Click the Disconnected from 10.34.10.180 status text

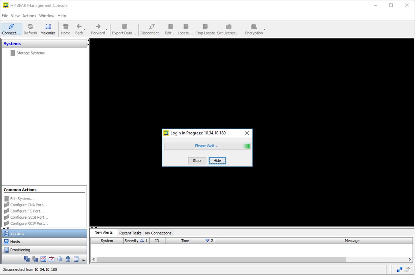(30, 269)
